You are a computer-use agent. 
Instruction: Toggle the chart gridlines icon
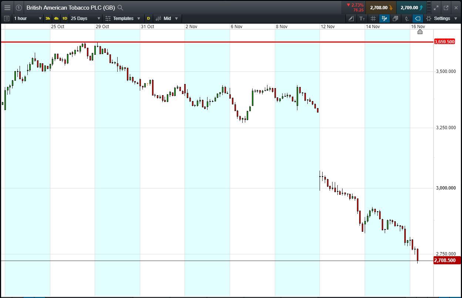[x=373, y=18]
